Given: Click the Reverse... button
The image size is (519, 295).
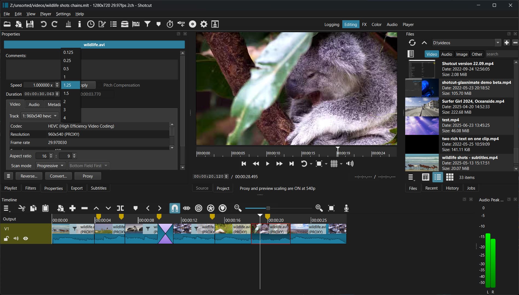Looking at the screenshot, I should click(x=29, y=176).
